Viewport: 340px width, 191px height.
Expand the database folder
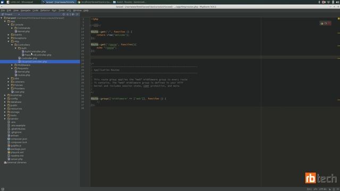[5, 102]
